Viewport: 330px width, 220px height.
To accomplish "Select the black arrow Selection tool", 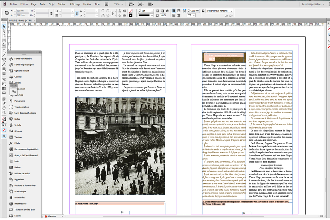I will tap(4, 26).
